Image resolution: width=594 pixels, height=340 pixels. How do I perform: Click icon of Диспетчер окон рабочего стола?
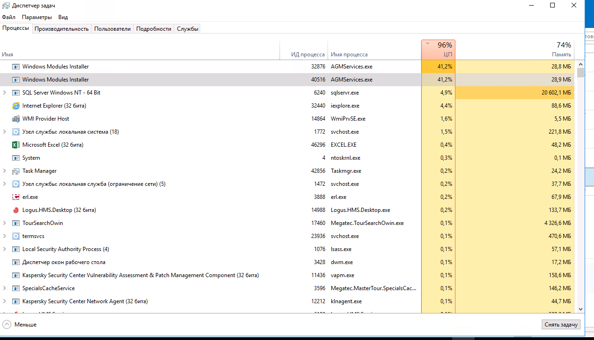16,262
